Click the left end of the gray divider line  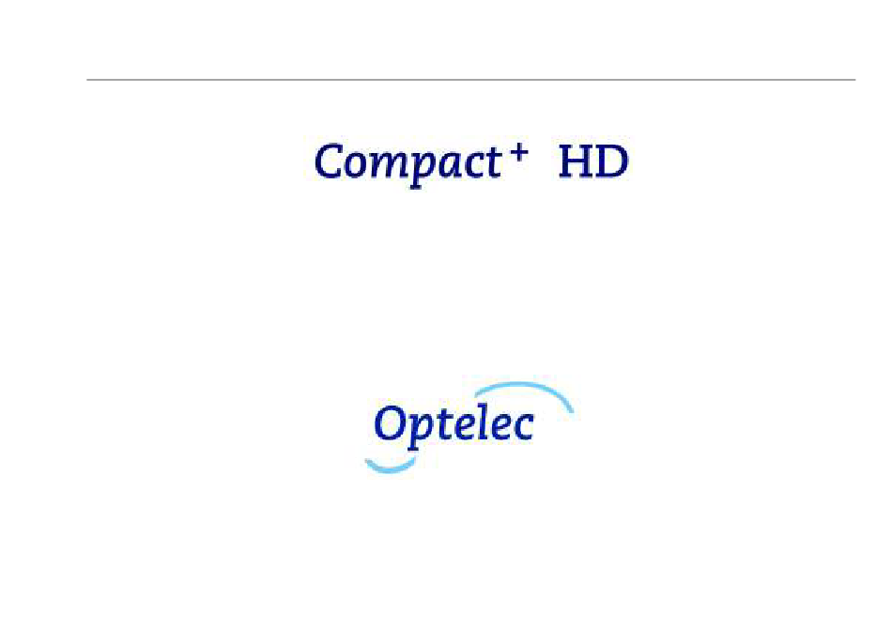(87, 80)
